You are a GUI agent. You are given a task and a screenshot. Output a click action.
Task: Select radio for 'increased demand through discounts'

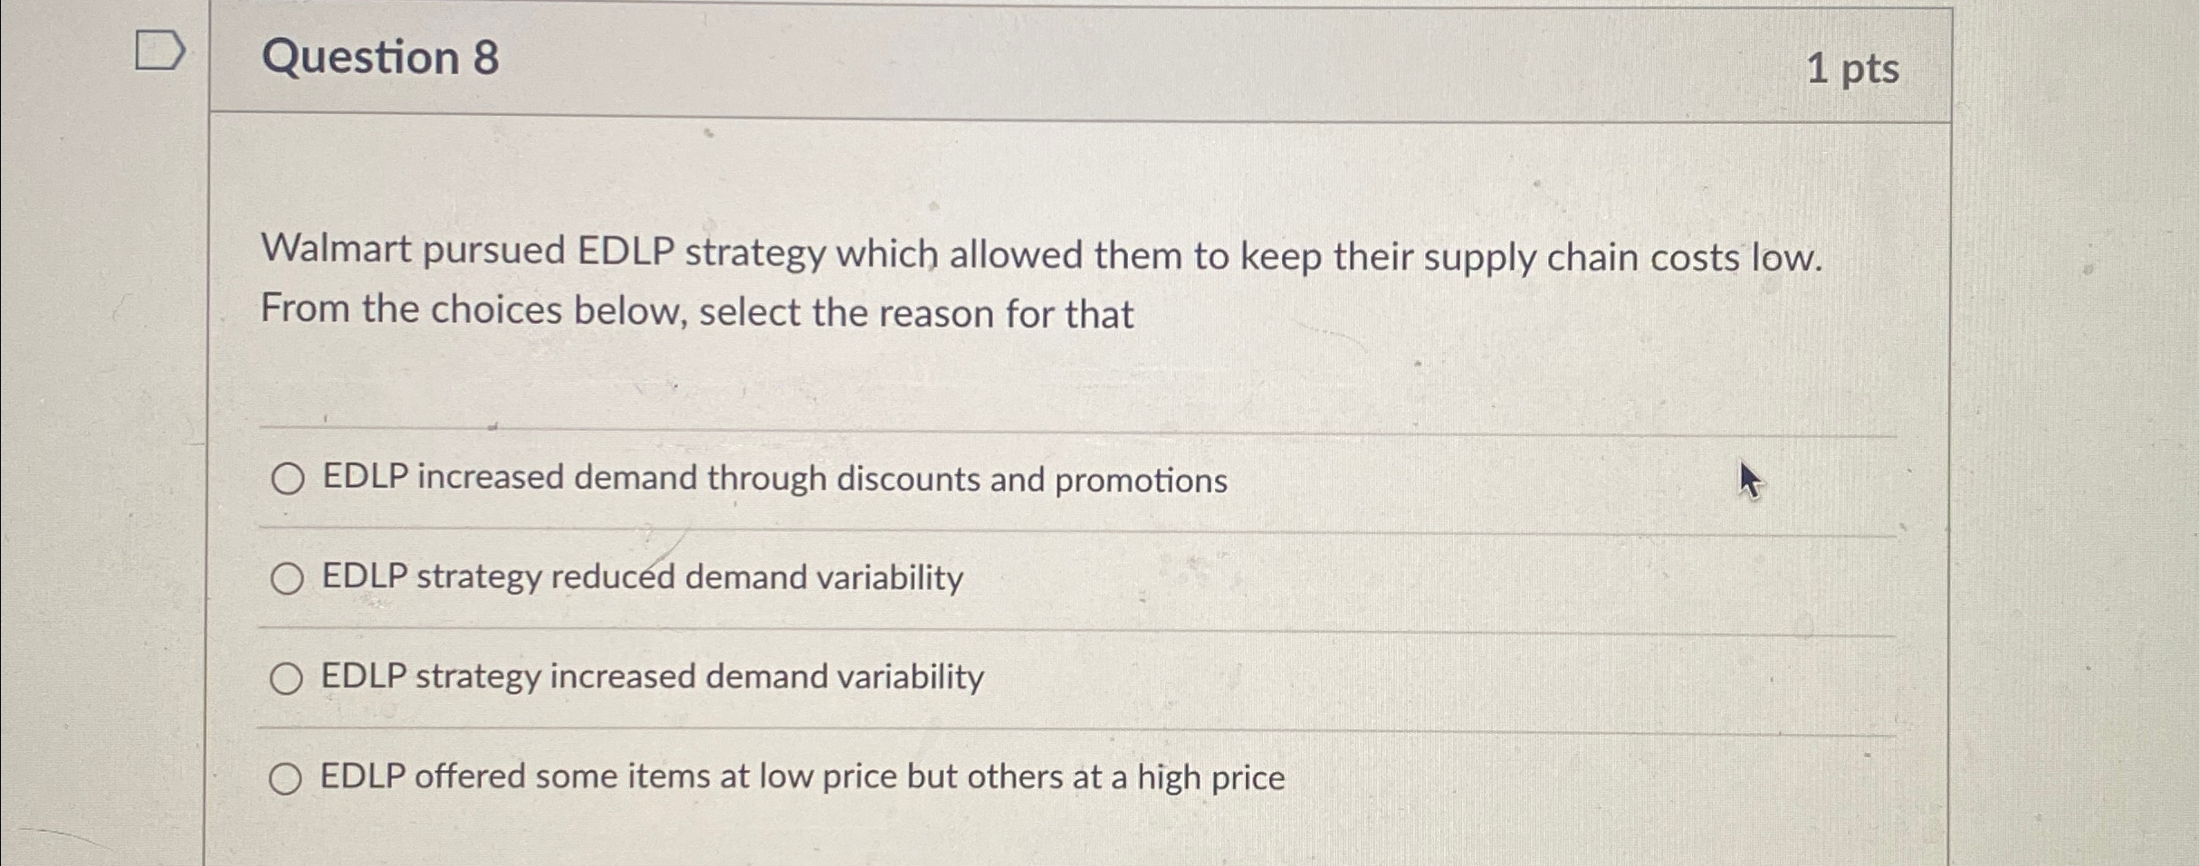pyautogui.click(x=288, y=479)
